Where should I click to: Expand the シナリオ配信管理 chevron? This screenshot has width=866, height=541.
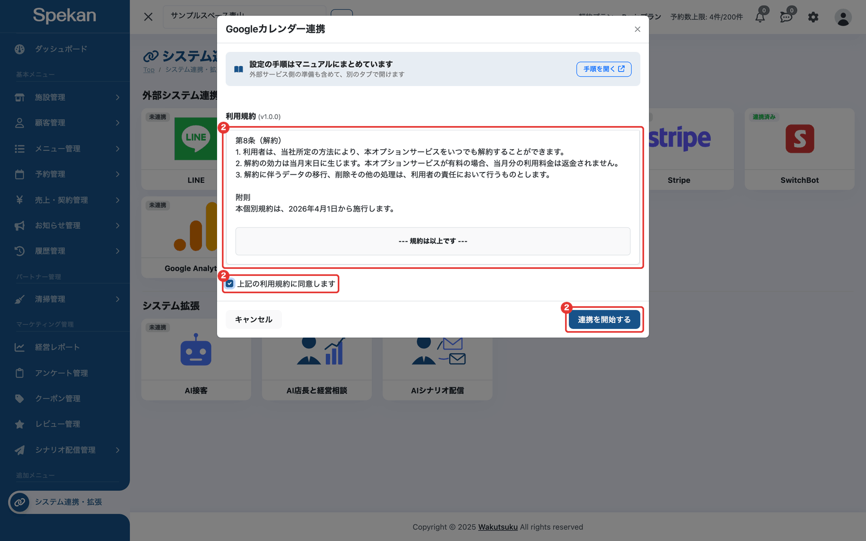(x=117, y=450)
